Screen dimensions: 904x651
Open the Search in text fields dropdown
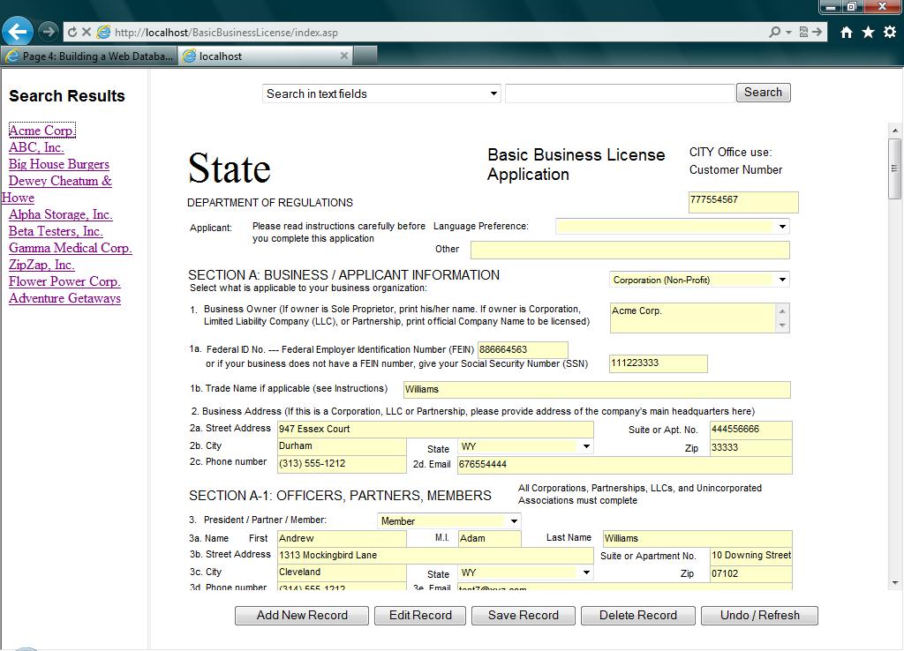pos(381,94)
